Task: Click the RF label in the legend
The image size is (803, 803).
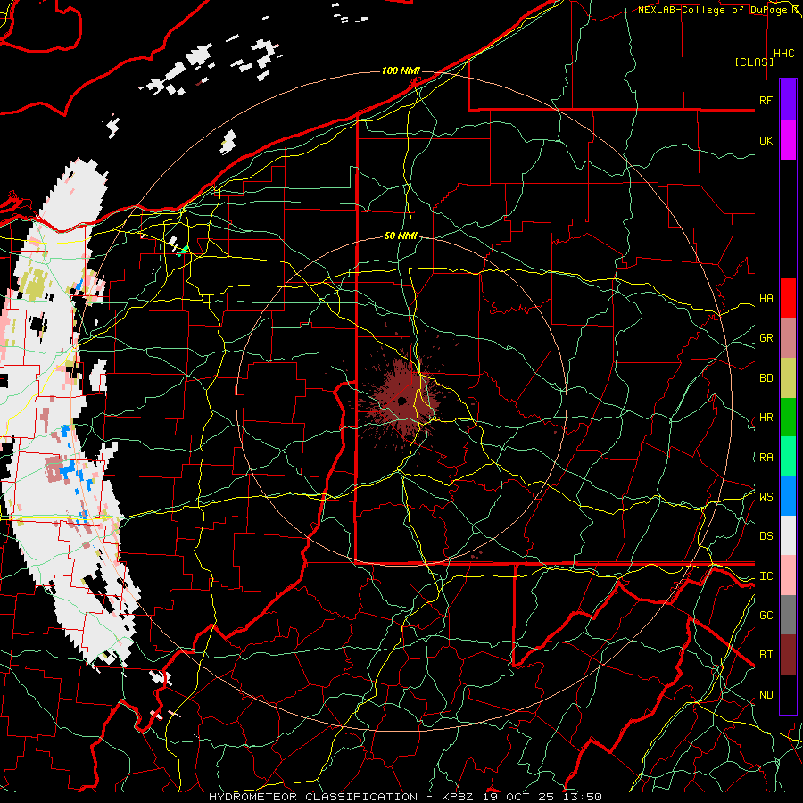Action: [766, 100]
